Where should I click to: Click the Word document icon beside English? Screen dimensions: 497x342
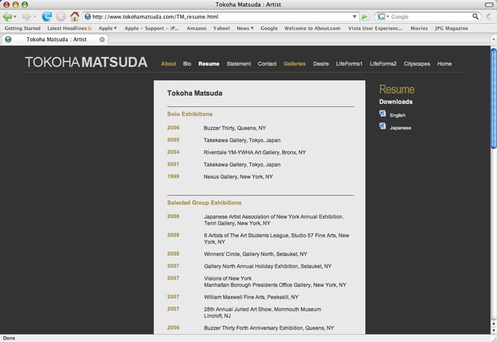coord(382,114)
